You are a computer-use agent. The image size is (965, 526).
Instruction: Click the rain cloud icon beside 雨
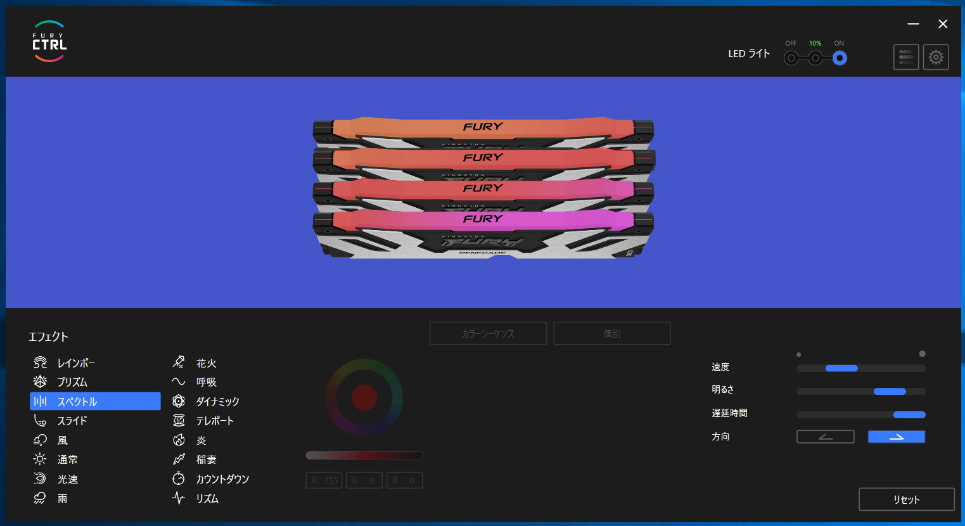point(40,498)
